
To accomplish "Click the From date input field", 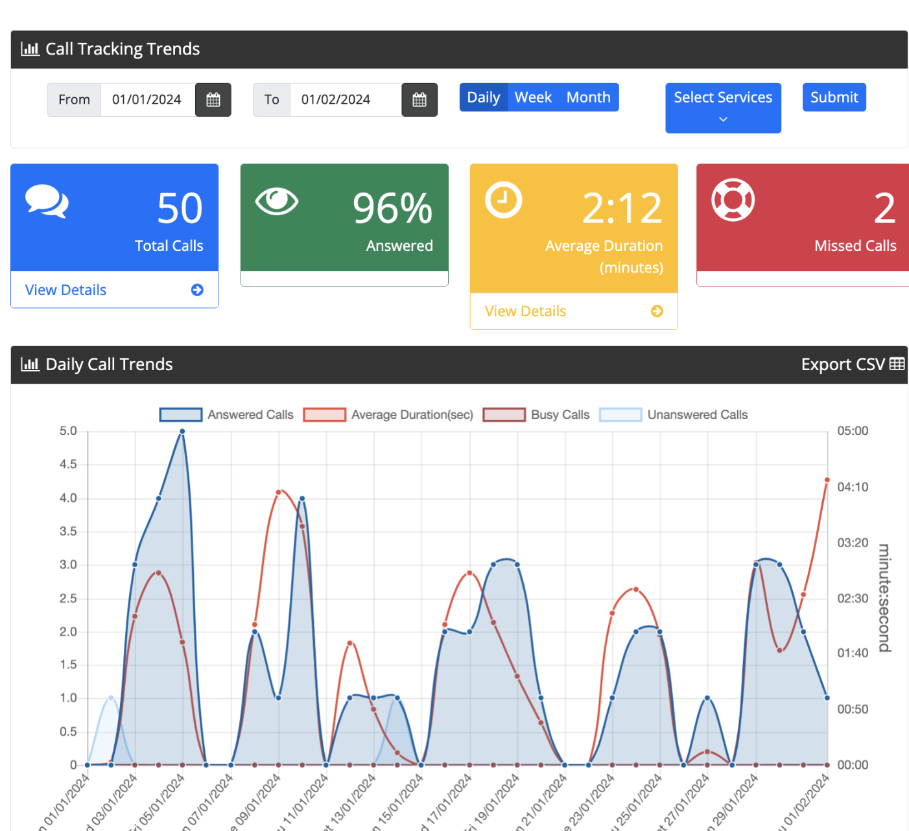I will coord(147,100).
